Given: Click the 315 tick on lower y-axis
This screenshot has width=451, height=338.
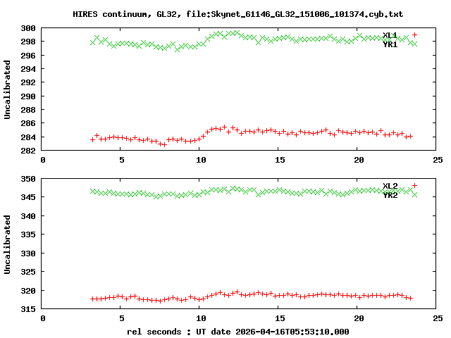Looking at the screenshot, I should coord(28,309).
